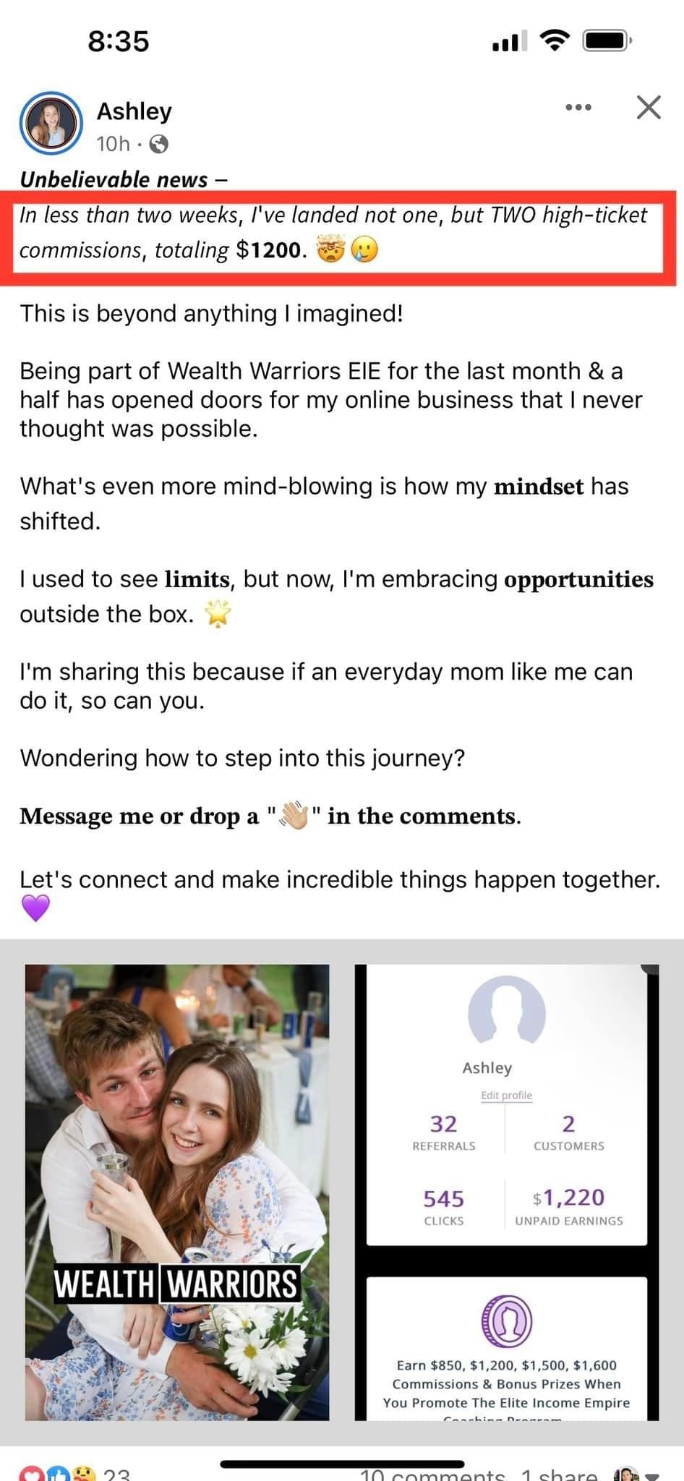Click the globe public-audience icon
Image resolution: width=684 pixels, height=1481 pixels.
pos(158,145)
